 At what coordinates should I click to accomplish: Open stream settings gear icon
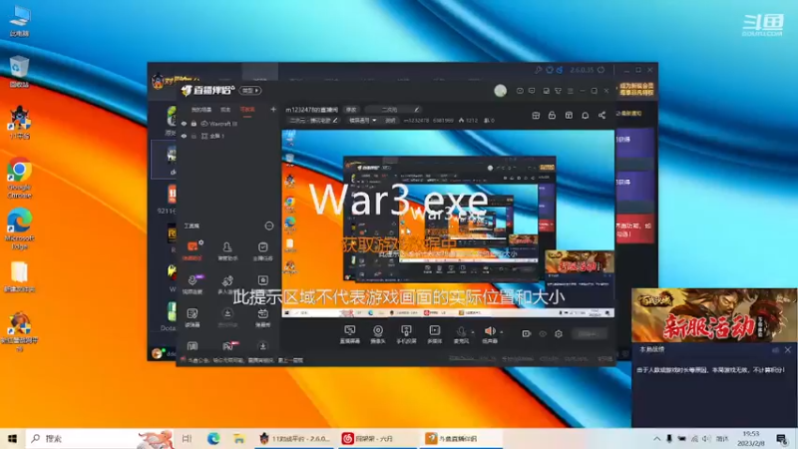(559, 334)
